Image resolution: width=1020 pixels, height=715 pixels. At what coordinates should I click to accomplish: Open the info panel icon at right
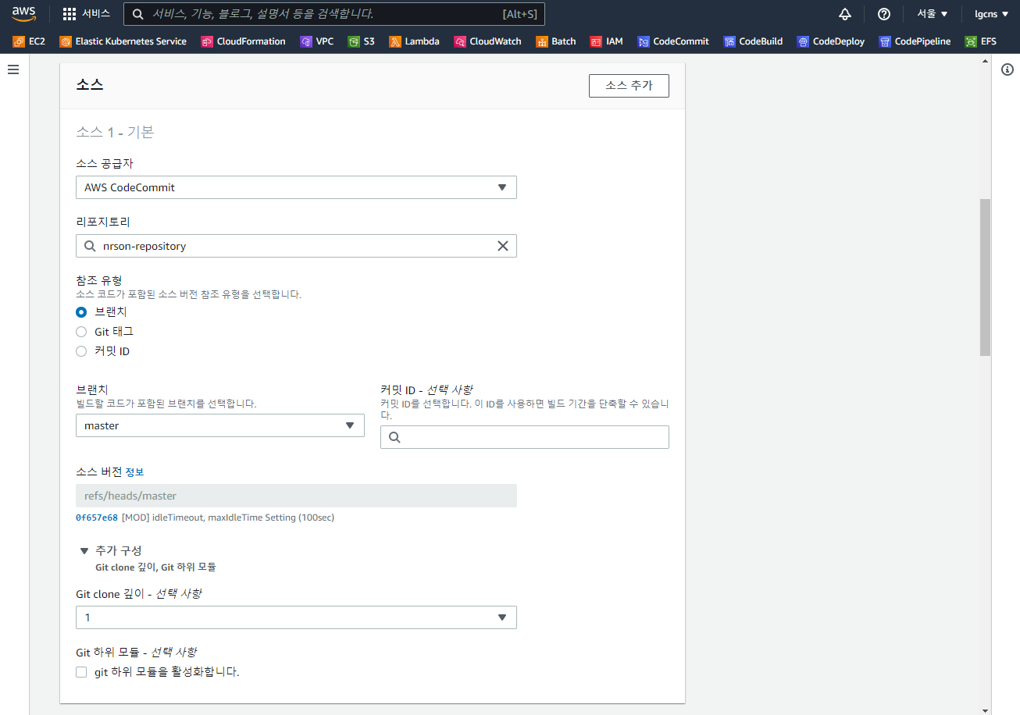click(1007, 70)
